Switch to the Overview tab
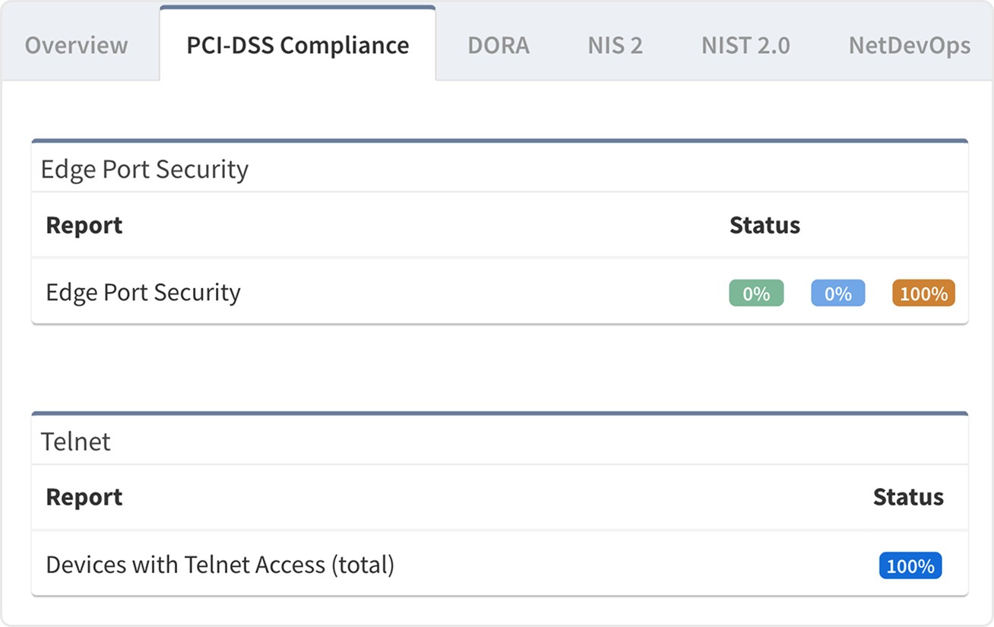994x627 pixels. [76, 45]
